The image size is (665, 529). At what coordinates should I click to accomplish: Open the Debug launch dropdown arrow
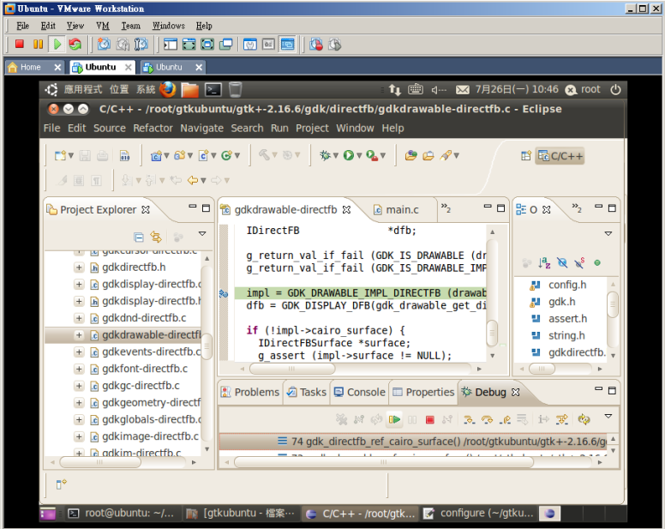(335, 155)
